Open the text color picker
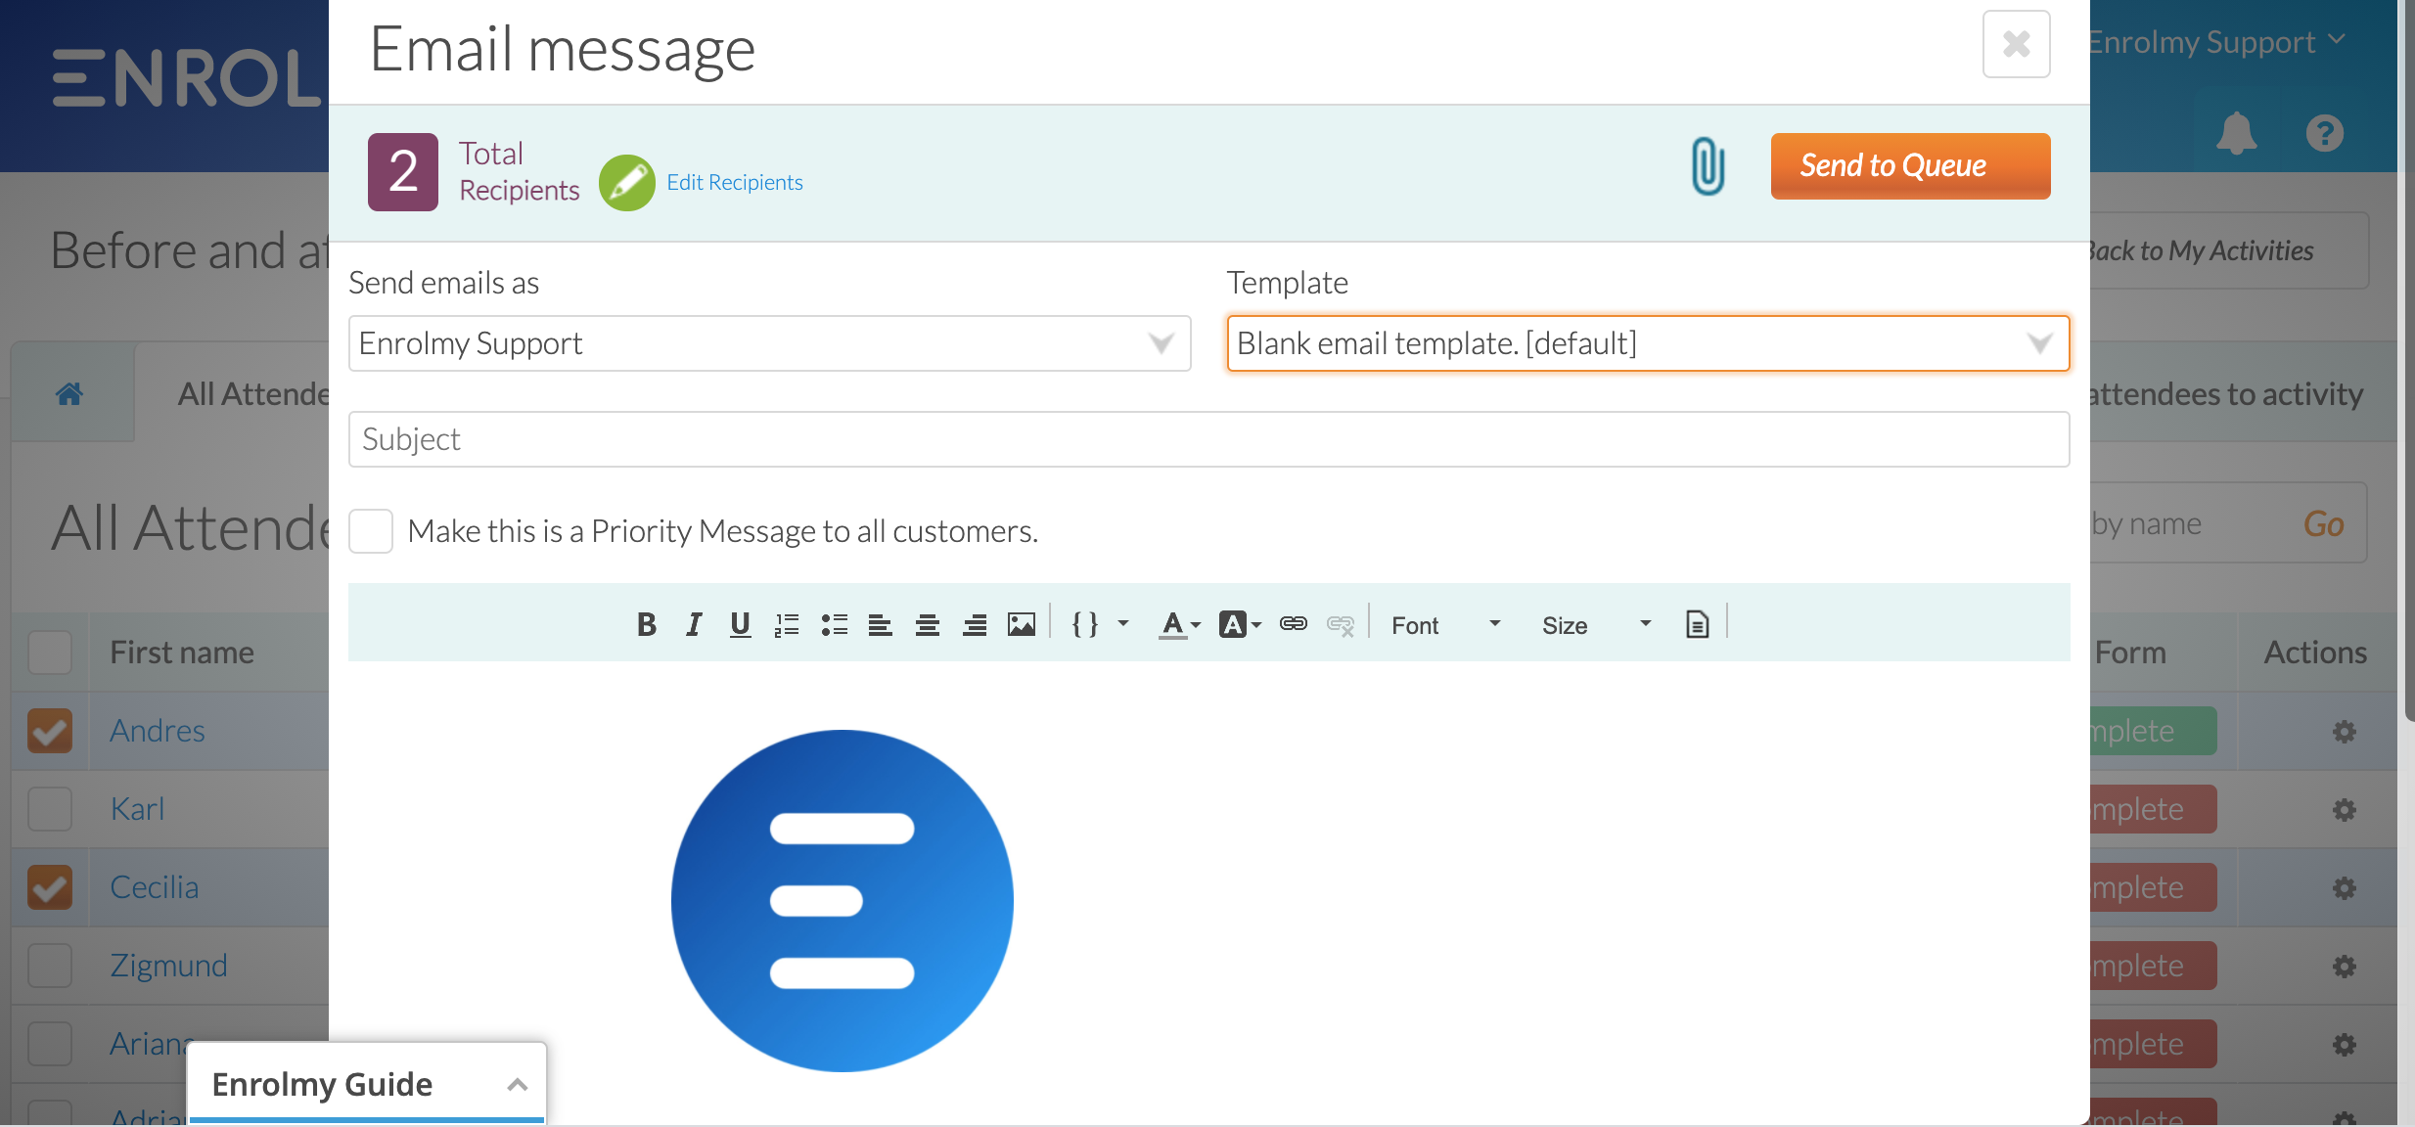The image size is (2415, 1127). pyautogui.click(x=1179, y=624)
